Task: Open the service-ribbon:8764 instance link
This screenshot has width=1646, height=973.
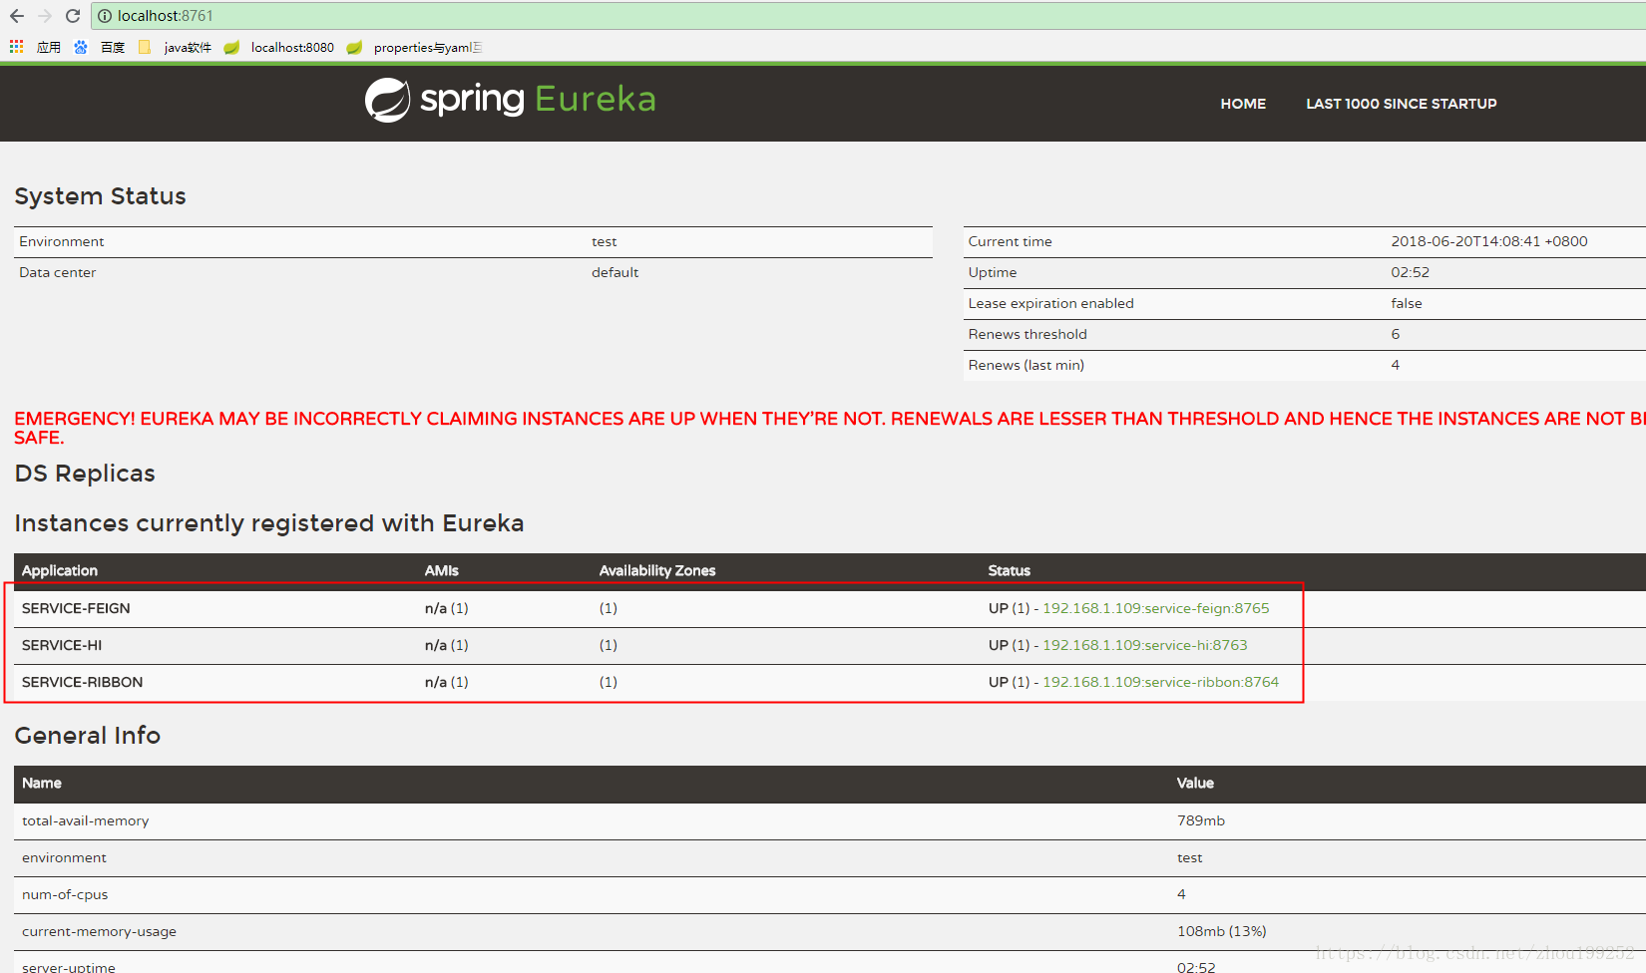Action: click(x=1160, y=682)
